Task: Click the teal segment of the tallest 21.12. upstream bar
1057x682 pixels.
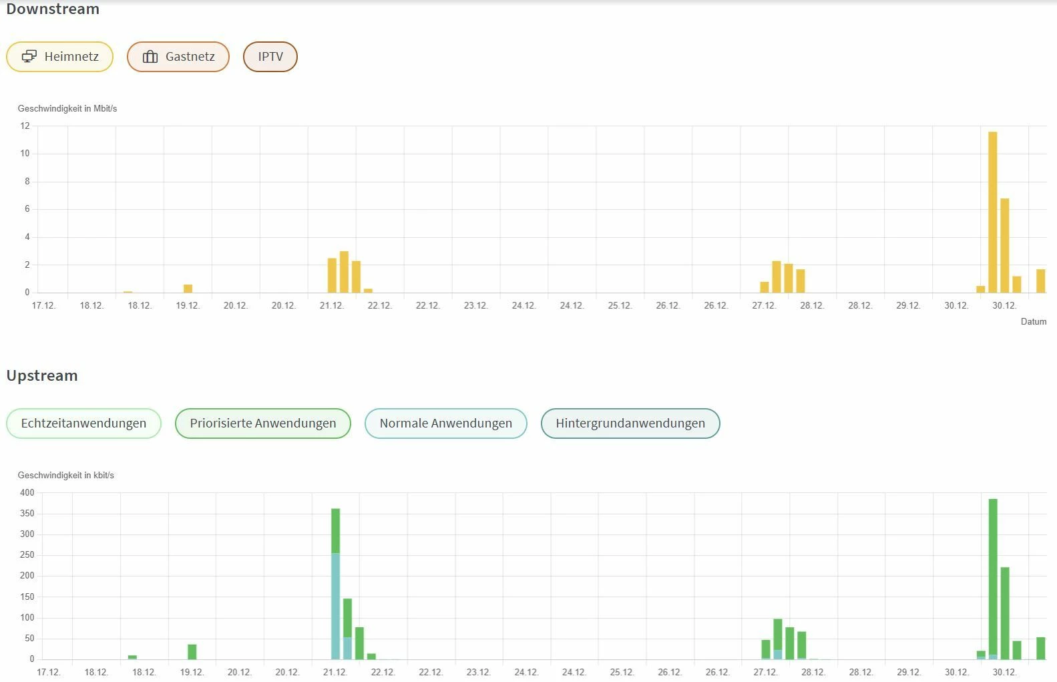Action: click(x=336, y=607)
